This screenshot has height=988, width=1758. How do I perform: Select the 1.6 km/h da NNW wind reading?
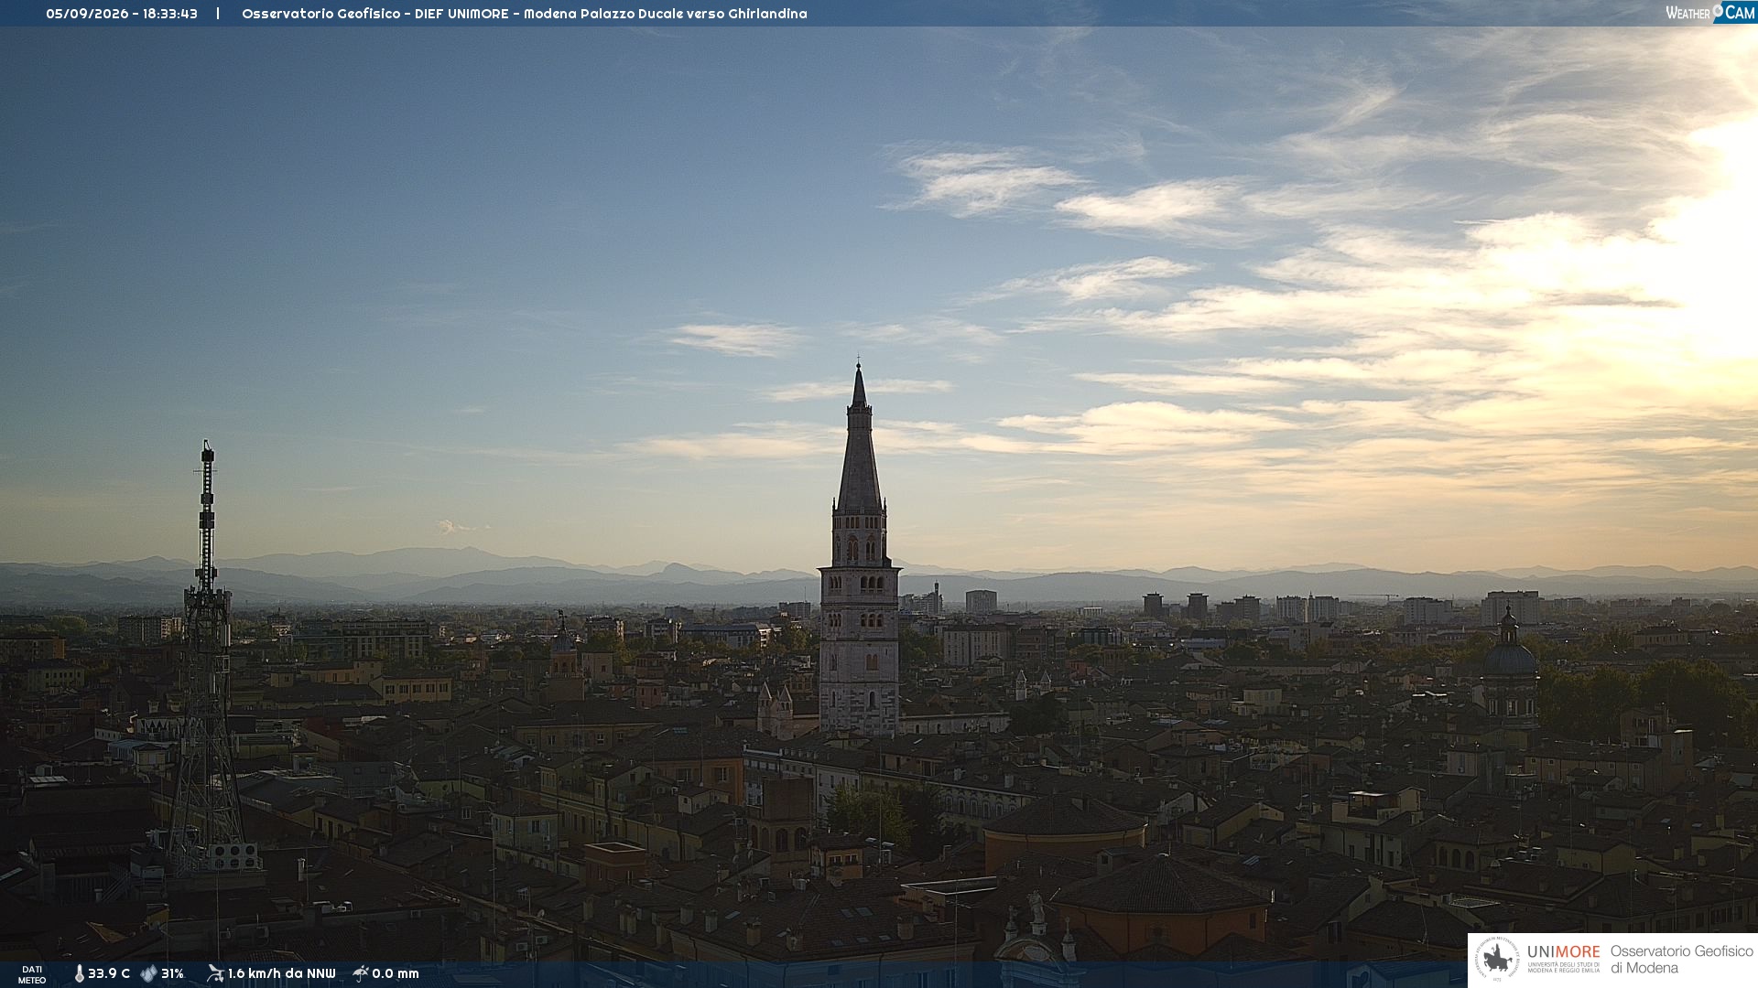(x=281, y=973)
